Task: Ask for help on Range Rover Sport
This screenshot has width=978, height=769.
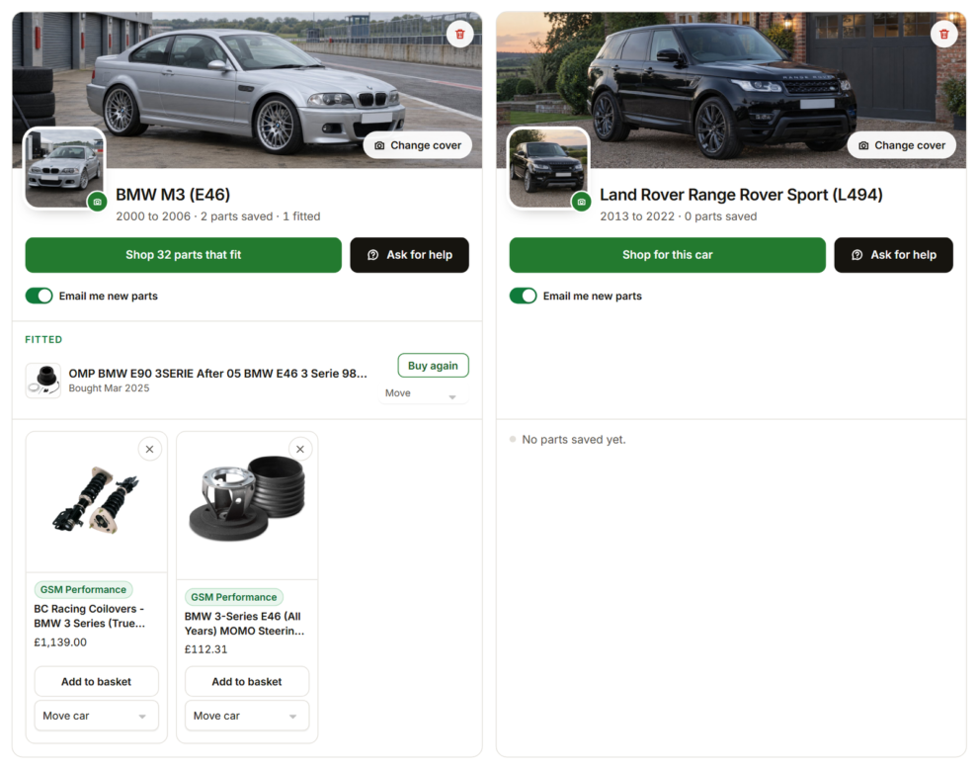Action: pyautogui.click(x=893, y=255)
